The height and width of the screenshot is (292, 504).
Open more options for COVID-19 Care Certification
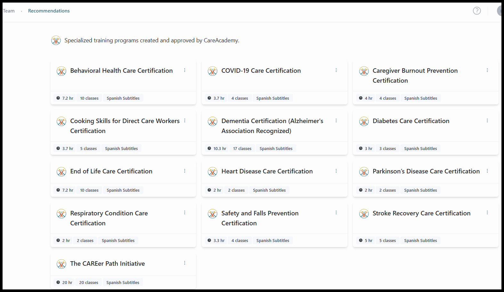[336, 70]
